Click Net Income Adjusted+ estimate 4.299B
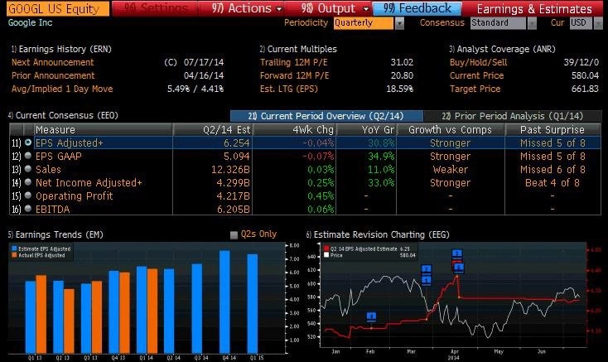 coord(233,182)
